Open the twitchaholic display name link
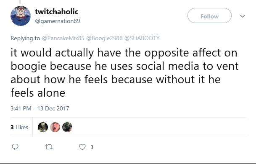The width and height of the screenshot is (256, 164). click(57, 12)
